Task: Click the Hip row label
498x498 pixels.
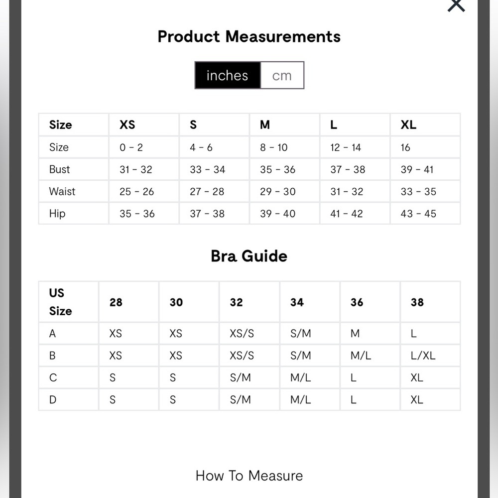Action: [57, 213]
